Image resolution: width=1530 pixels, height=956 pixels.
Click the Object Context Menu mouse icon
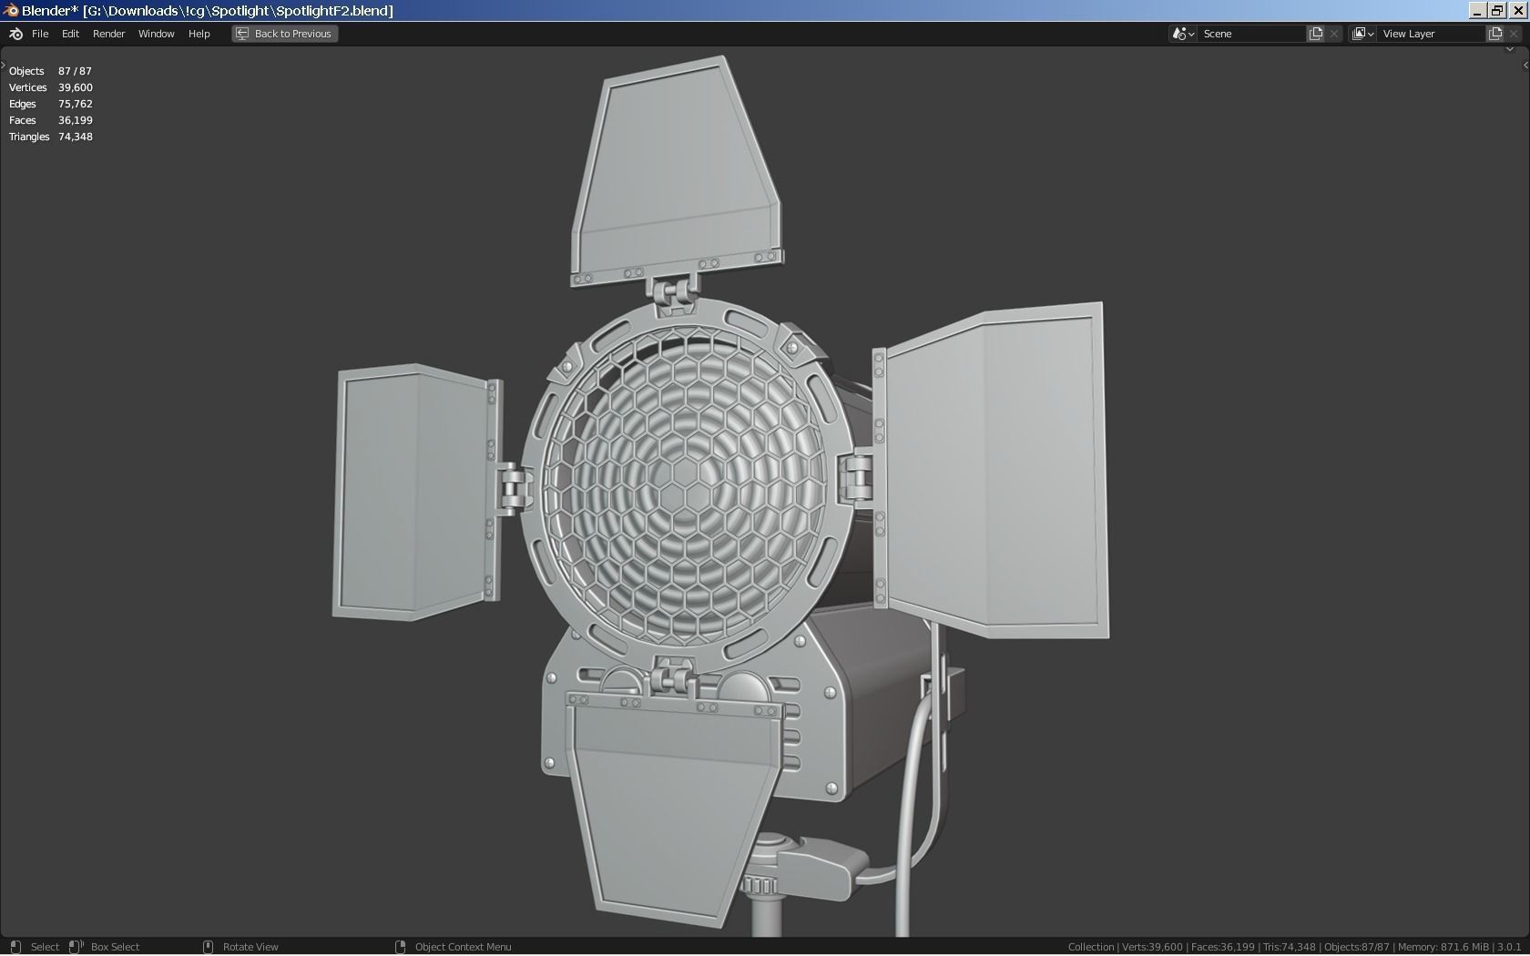coord(400,947)
